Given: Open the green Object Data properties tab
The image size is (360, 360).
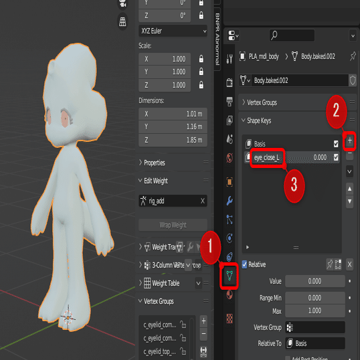Looking at the screenshot, I should pyautogui.click(x=230, y=276).
